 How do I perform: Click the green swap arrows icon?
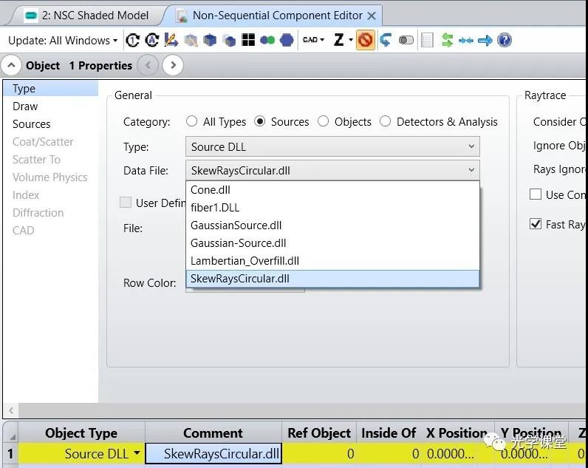(x=447, y=40)
